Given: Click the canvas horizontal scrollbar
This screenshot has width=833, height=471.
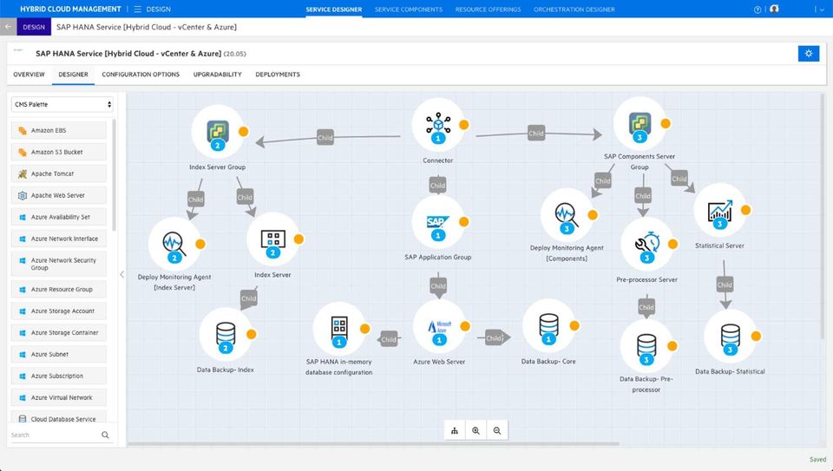Looking at the screenshot, I should 373,444.
